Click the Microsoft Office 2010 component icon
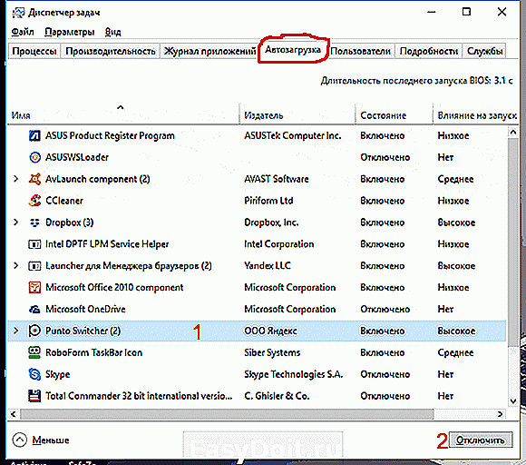The width and height of the screenshot is (526, 465). point(34,288)
